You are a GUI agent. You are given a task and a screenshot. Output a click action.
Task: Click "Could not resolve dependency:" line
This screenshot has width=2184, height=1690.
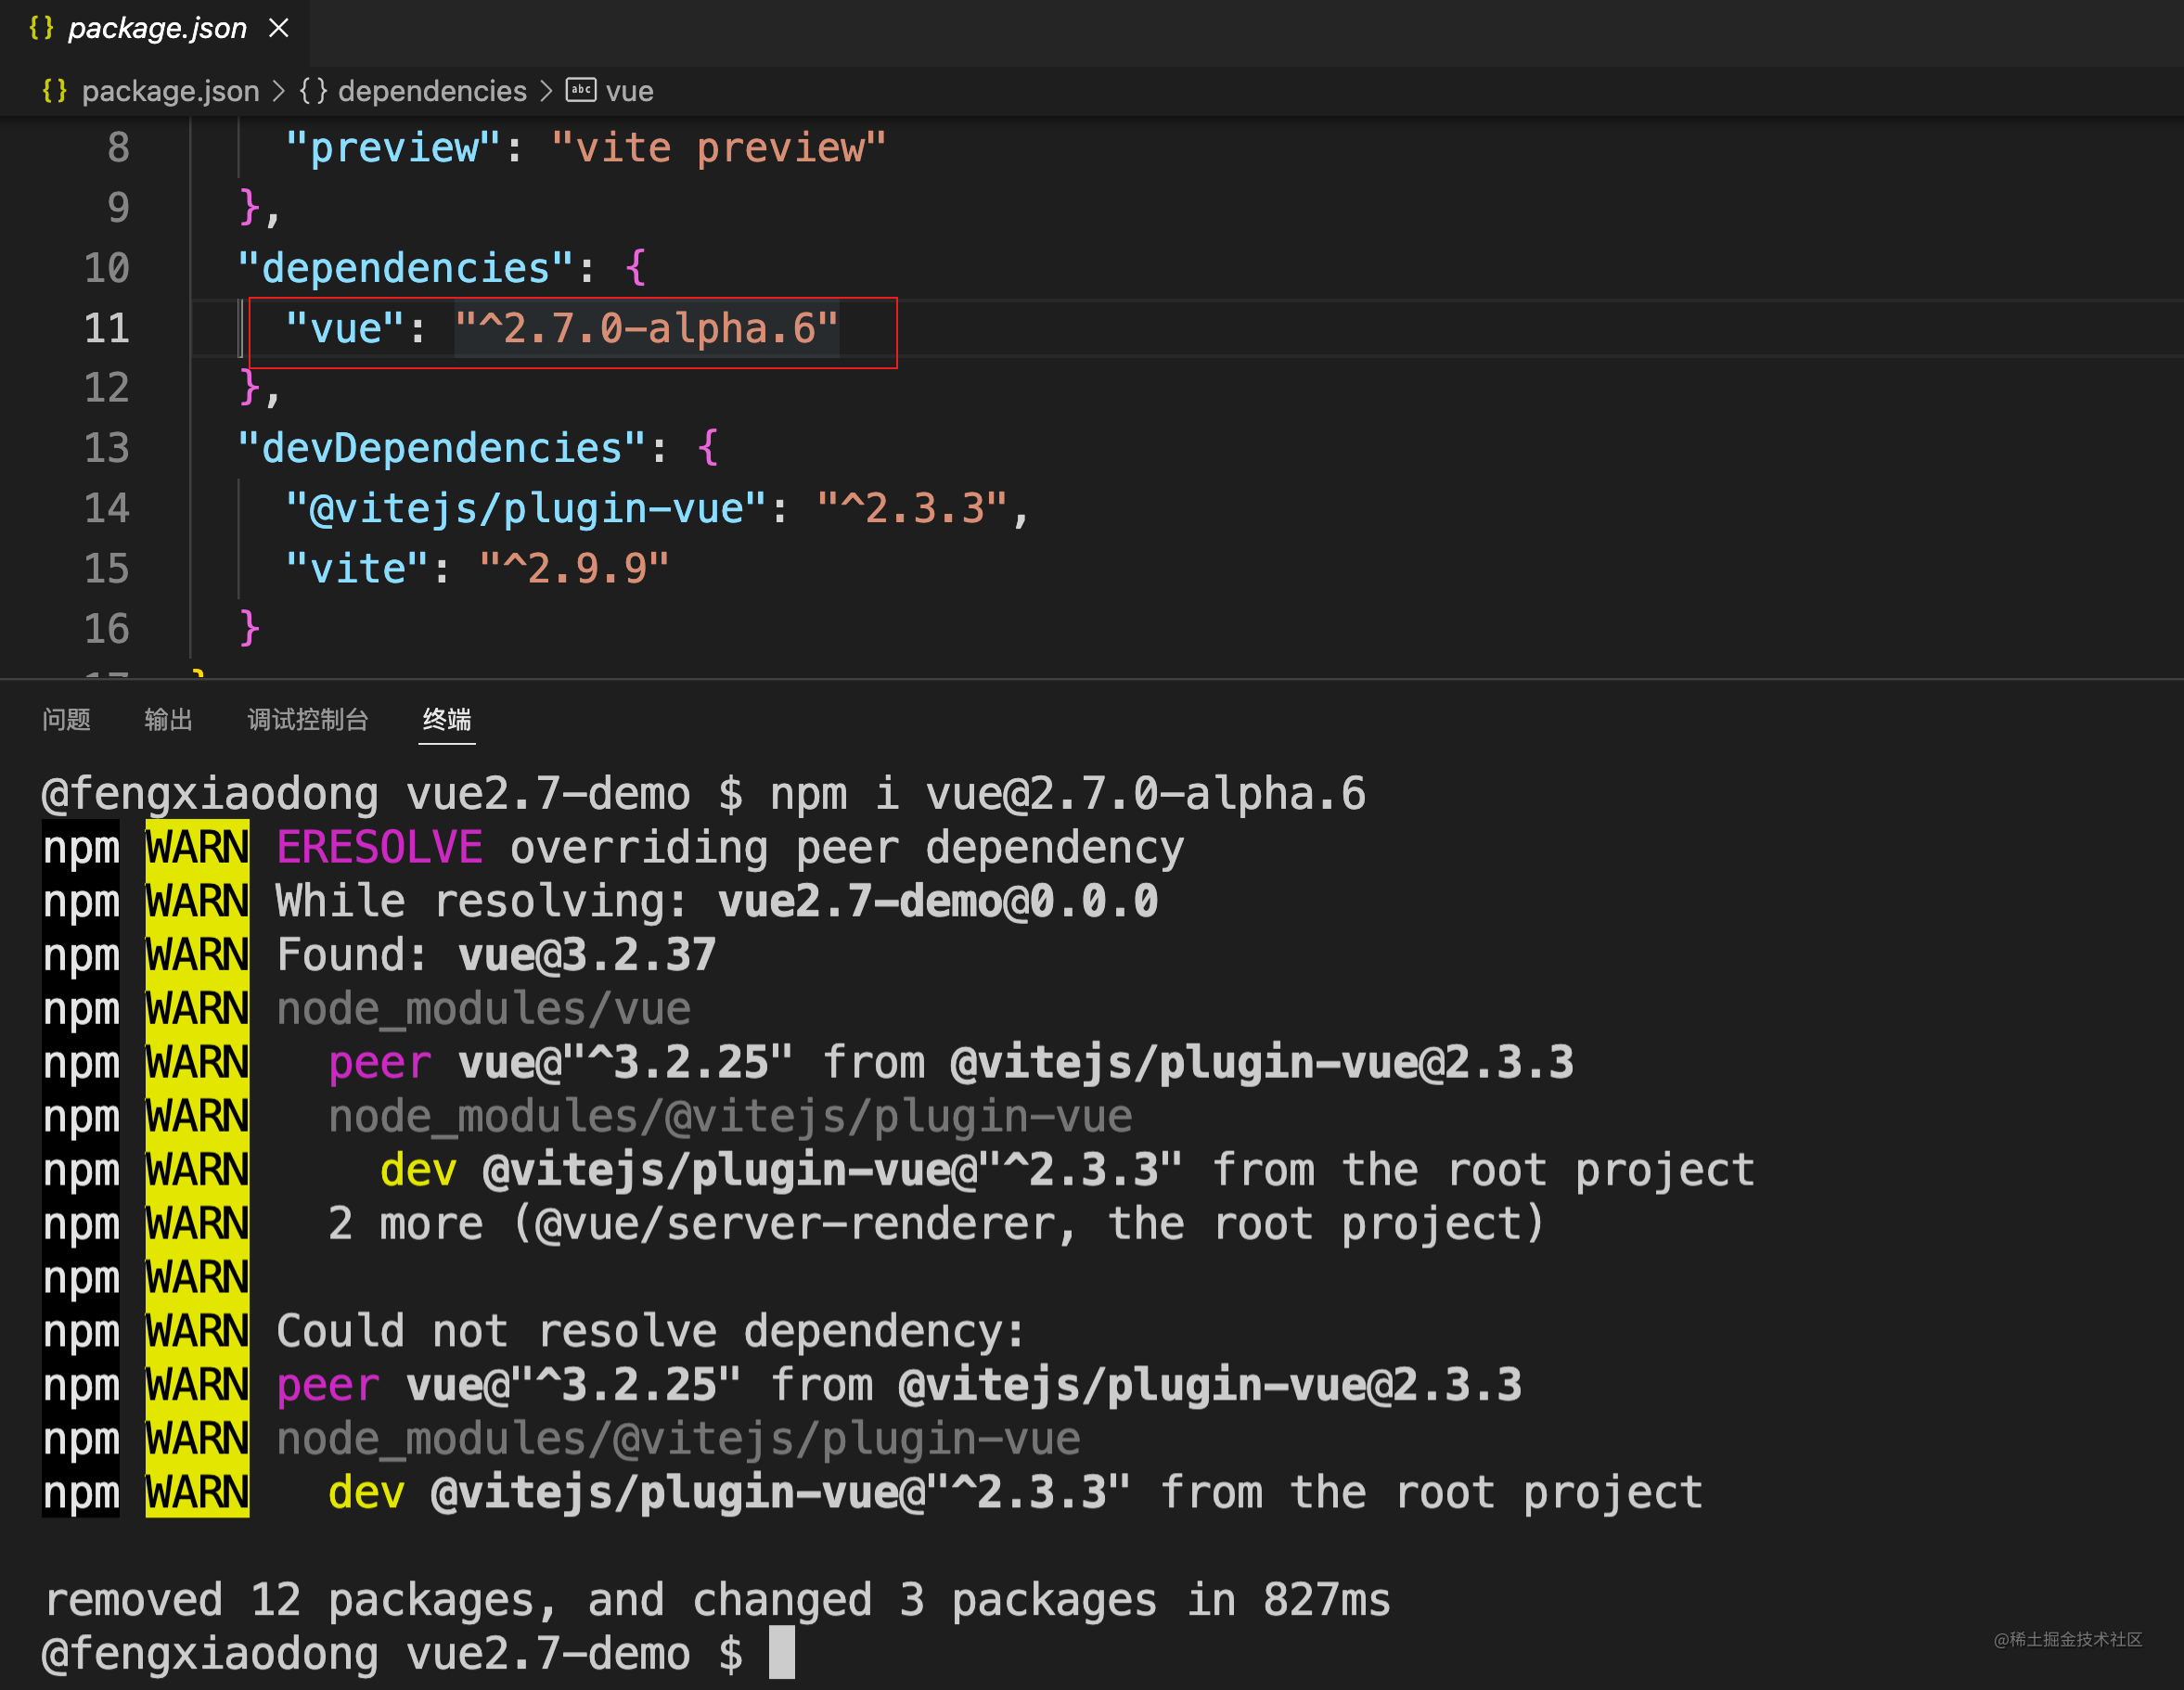(x=651, y=1331)
